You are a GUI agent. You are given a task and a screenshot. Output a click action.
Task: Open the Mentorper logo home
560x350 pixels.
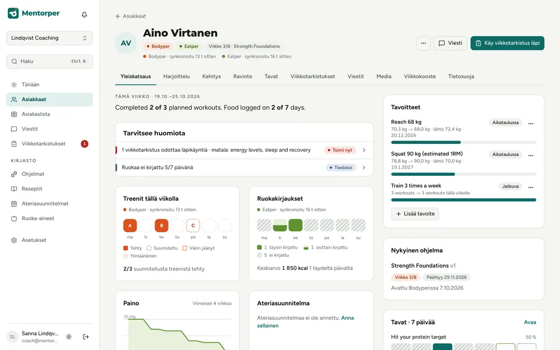tap(34, 13)
